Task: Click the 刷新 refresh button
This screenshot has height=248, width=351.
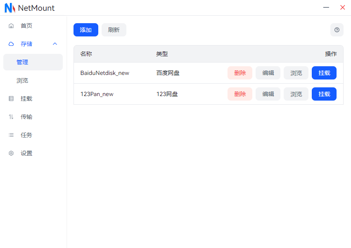Action: click(114, 30)
